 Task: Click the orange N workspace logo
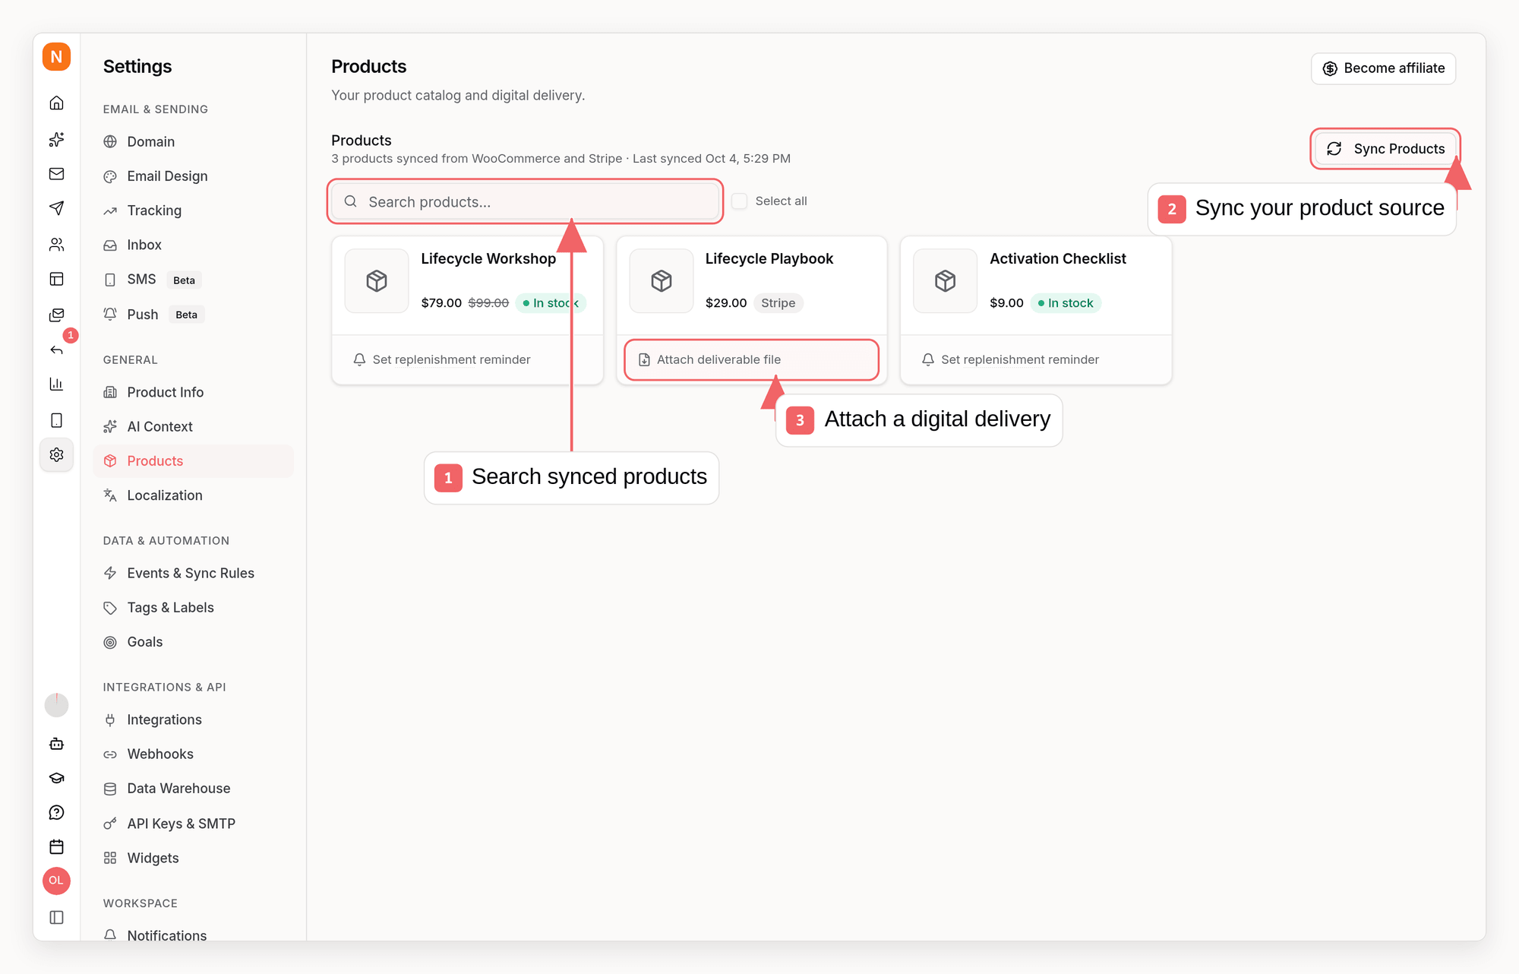tap(56, 57)
